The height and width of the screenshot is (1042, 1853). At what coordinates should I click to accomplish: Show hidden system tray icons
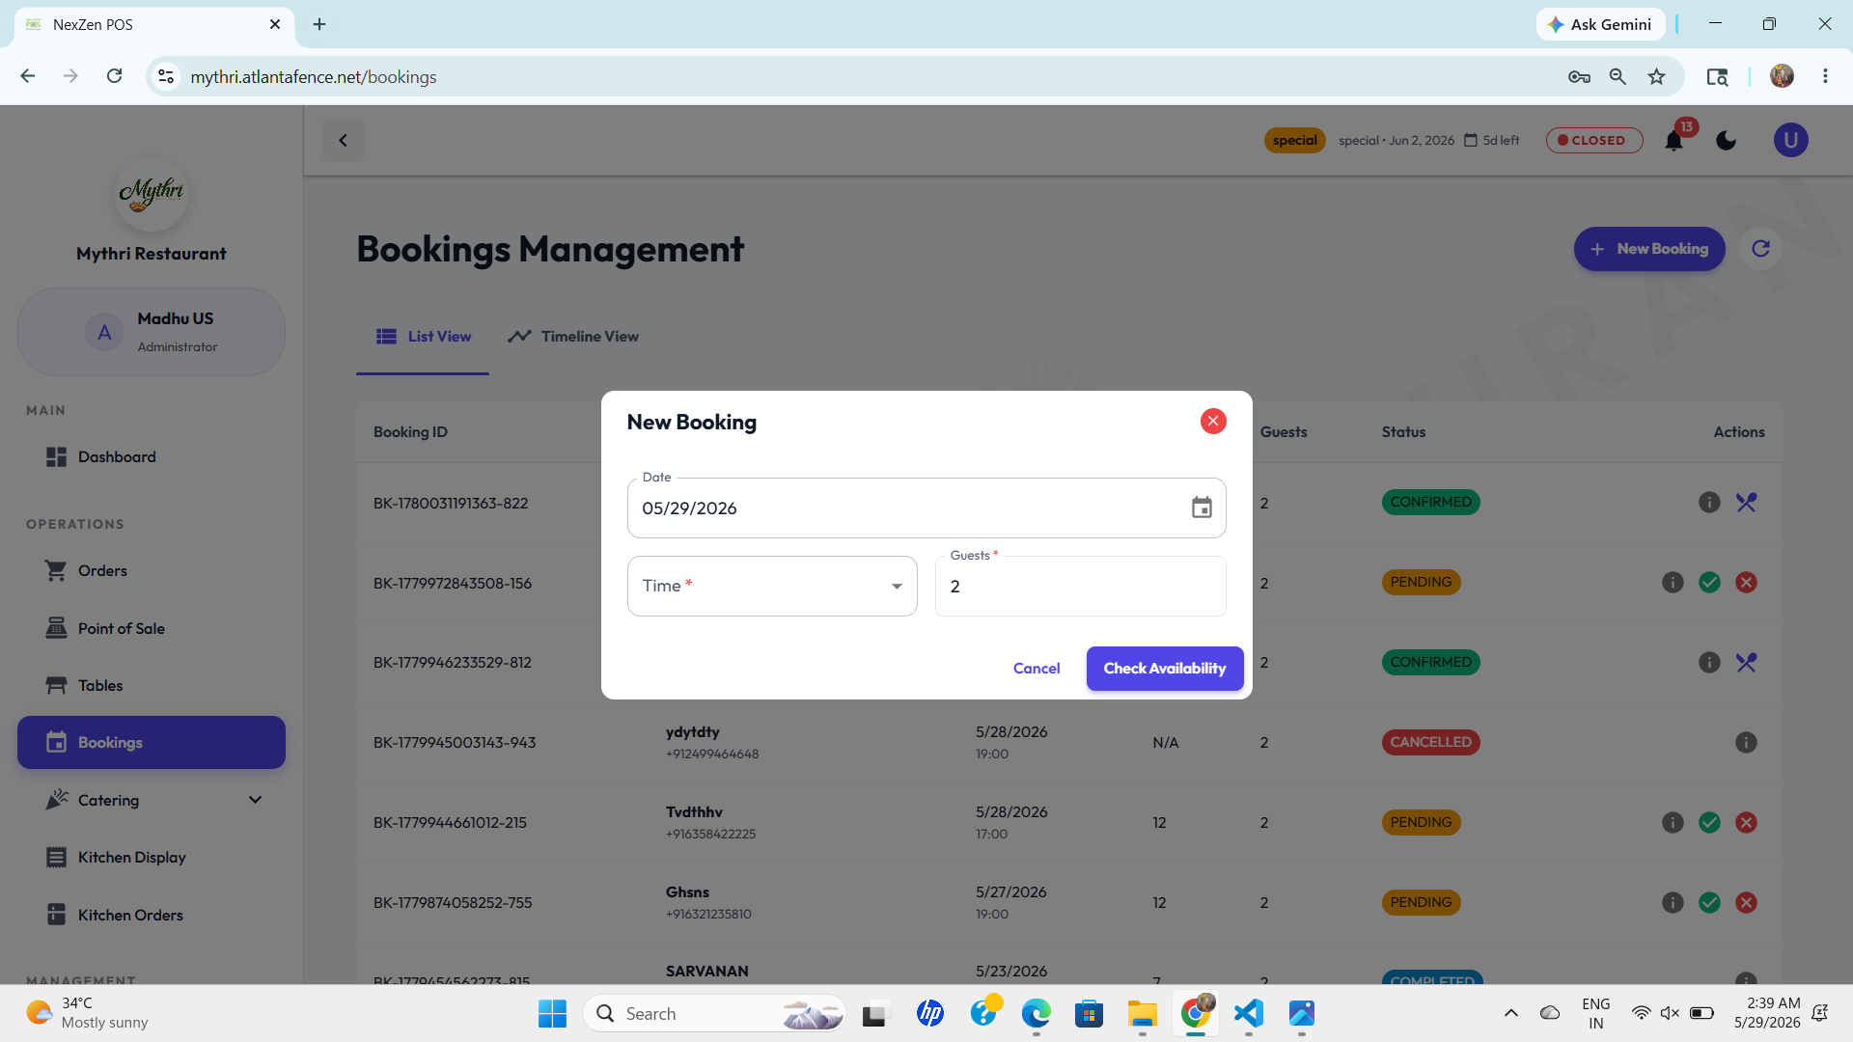pyautogui.click(x=1511, y=1014)
